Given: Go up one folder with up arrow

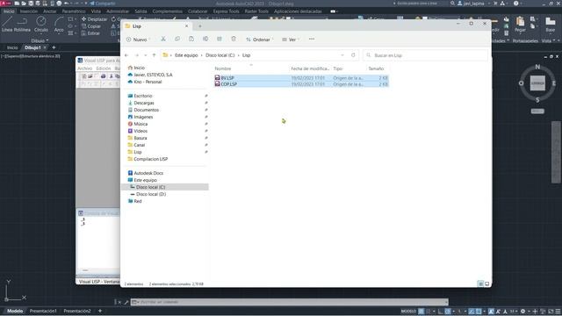Looking at the screenshot, I should 155,55.
